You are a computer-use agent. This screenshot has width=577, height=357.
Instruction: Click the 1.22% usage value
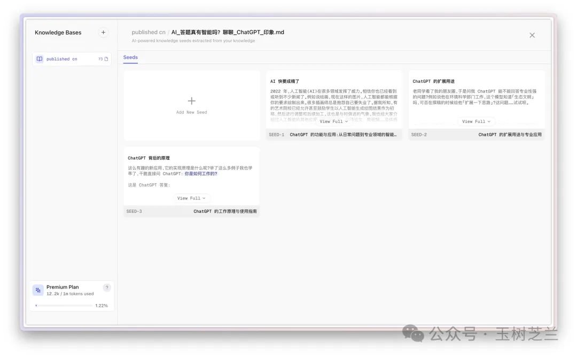(x=102, y=306)
